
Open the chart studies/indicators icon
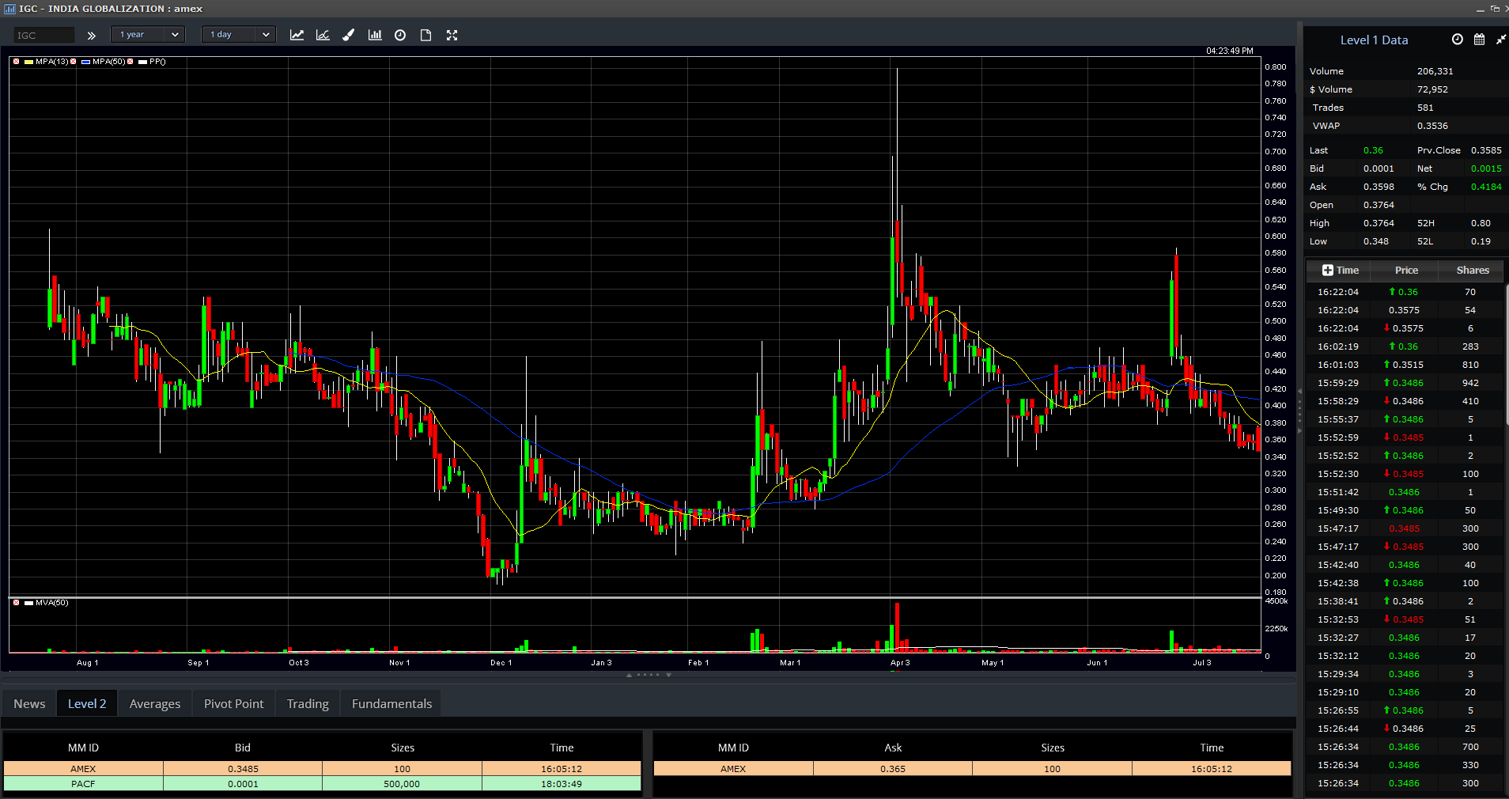[x=323, y=35]
